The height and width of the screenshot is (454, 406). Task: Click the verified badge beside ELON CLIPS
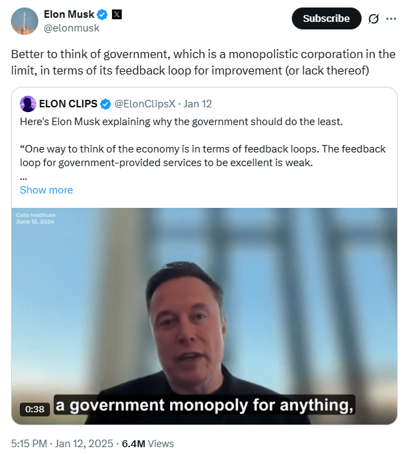[x=105, y=104]
